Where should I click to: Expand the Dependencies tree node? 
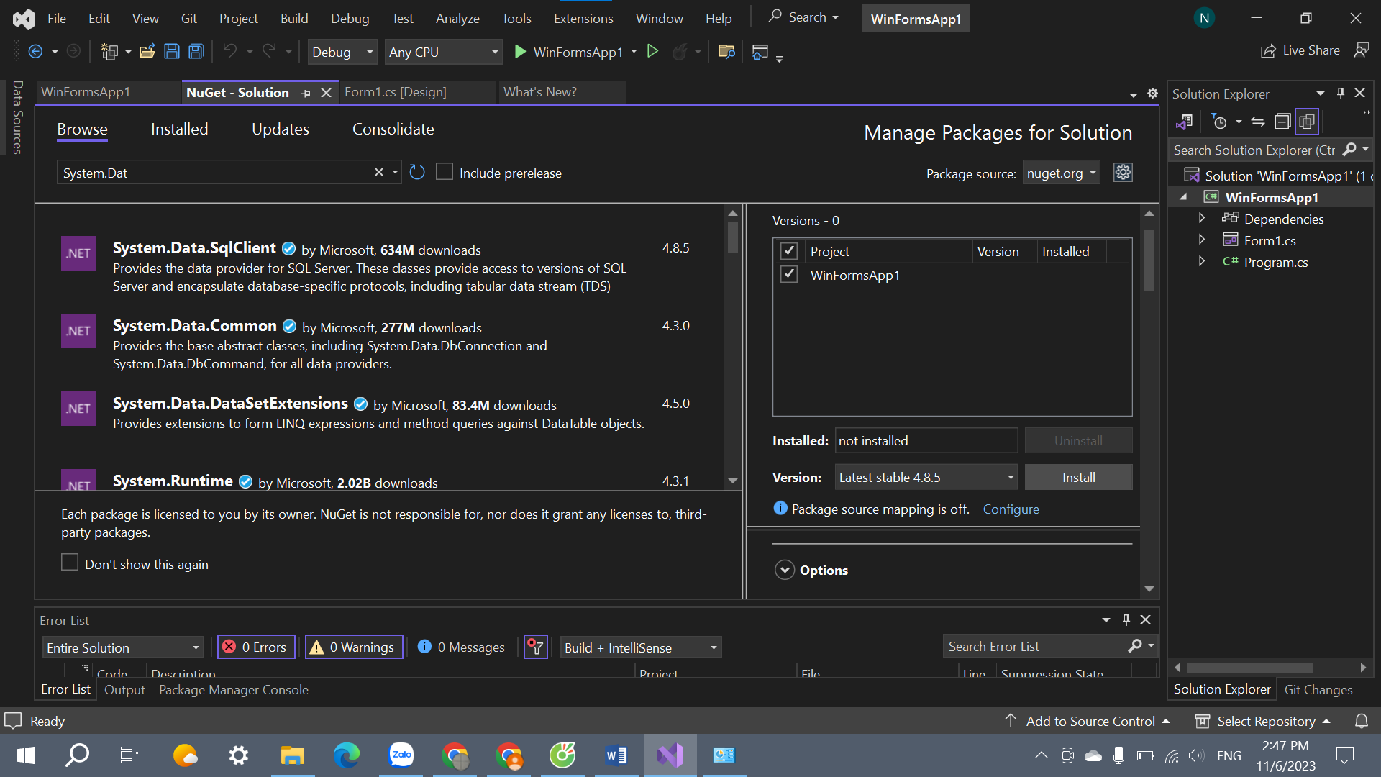[1201, 218]
